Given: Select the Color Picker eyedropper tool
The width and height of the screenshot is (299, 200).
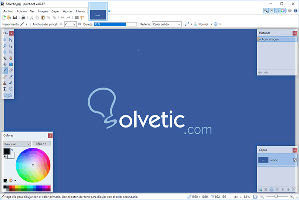Looking at the screenshot, I should pyautogui.click(x=11, y=76).
